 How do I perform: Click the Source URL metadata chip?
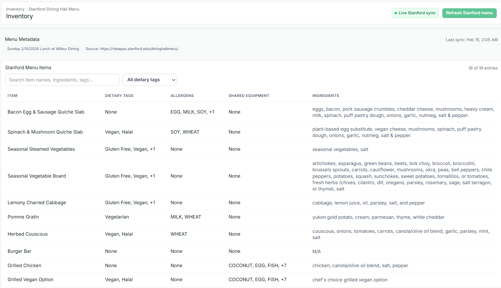pyautogui.click(x=132, y=49)
